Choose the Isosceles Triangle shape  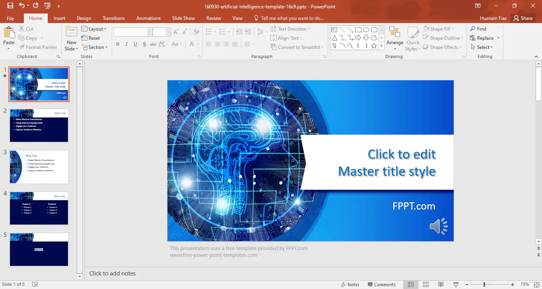click(x=334, y=38)
